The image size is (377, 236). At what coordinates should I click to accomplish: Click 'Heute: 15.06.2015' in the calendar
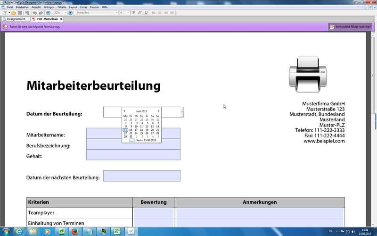pos(146,140)
